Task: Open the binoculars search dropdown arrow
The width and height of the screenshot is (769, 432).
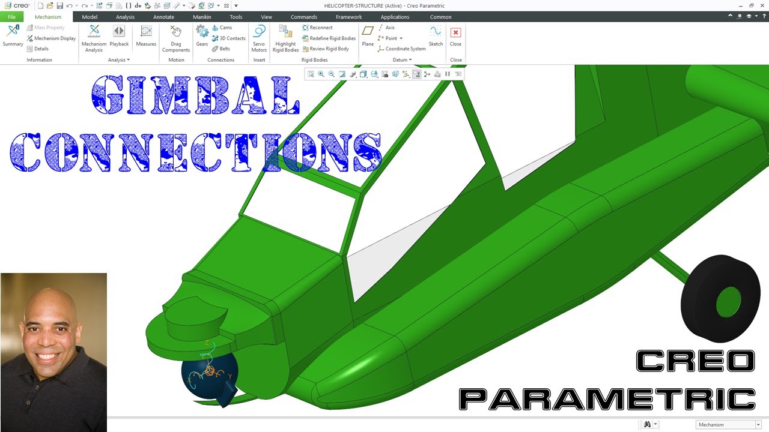Action: 655,425
